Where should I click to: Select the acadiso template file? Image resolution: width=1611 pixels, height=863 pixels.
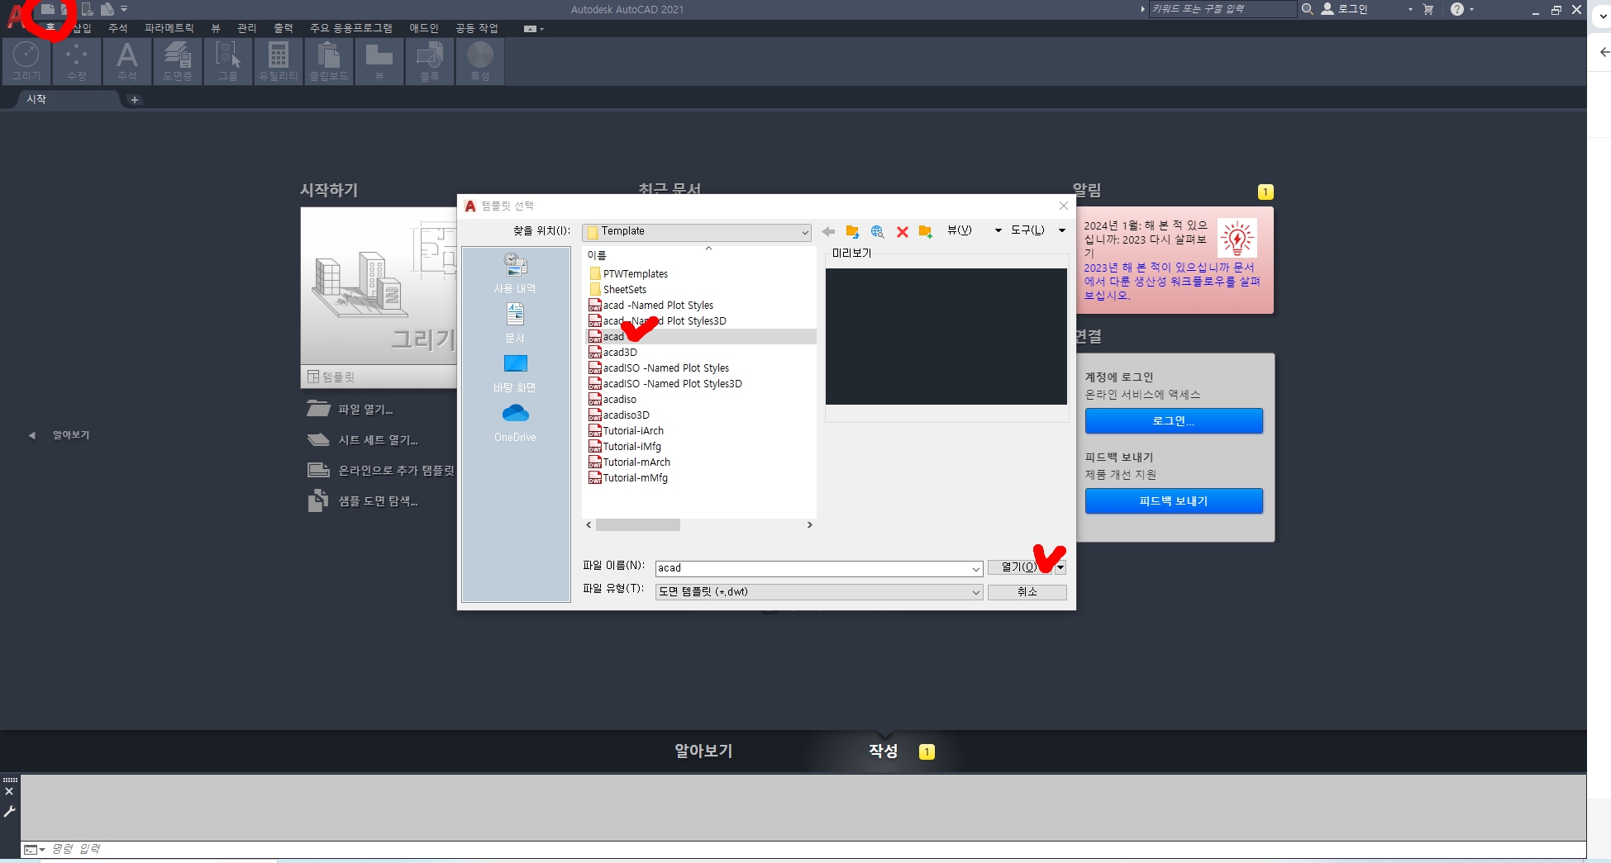click(612, 400)
